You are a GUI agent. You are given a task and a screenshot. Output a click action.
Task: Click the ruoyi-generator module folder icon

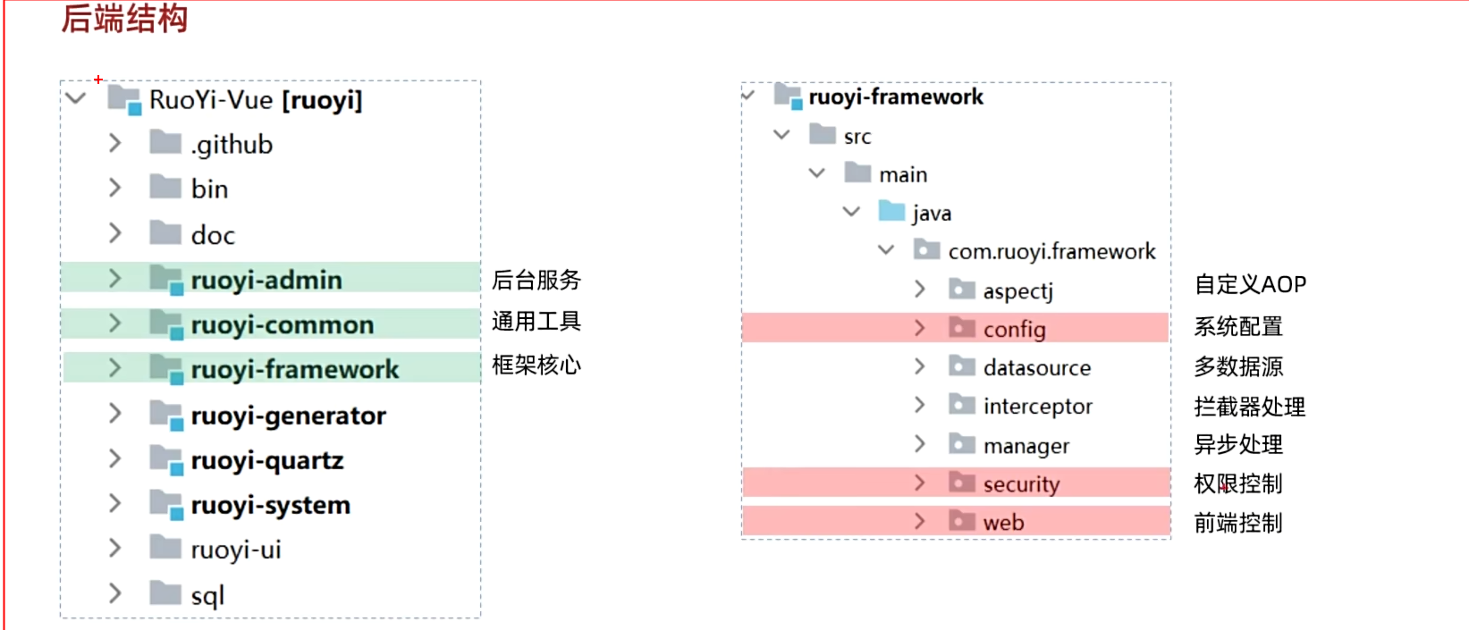(x=166, y=415)
